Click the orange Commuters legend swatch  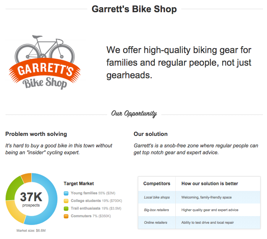coord(66,216)
